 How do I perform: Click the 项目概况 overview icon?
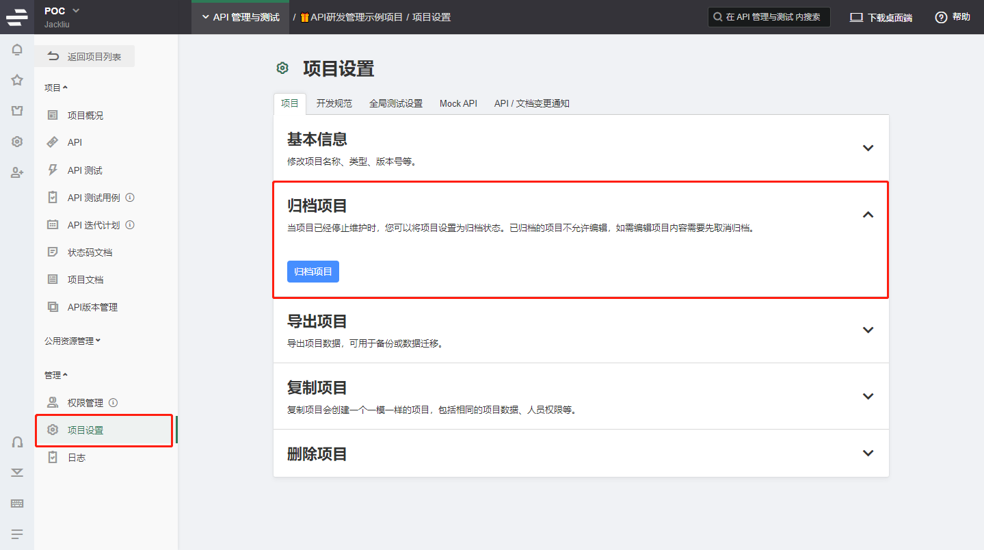pyautogui.click(x=53, y=115)
